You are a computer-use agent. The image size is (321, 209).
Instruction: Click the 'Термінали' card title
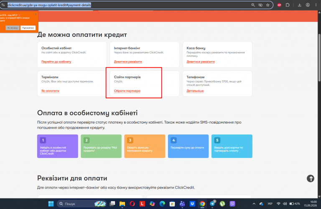[50, 77]
